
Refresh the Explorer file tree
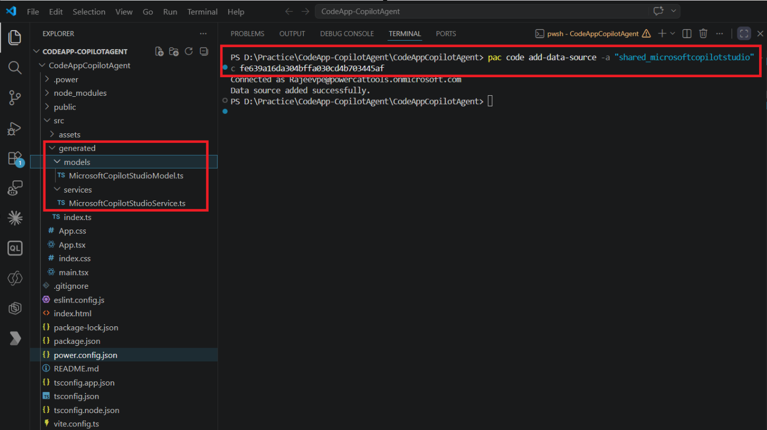coord(189,51)
